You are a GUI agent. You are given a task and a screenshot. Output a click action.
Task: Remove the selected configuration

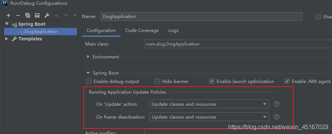click(18, 15)
